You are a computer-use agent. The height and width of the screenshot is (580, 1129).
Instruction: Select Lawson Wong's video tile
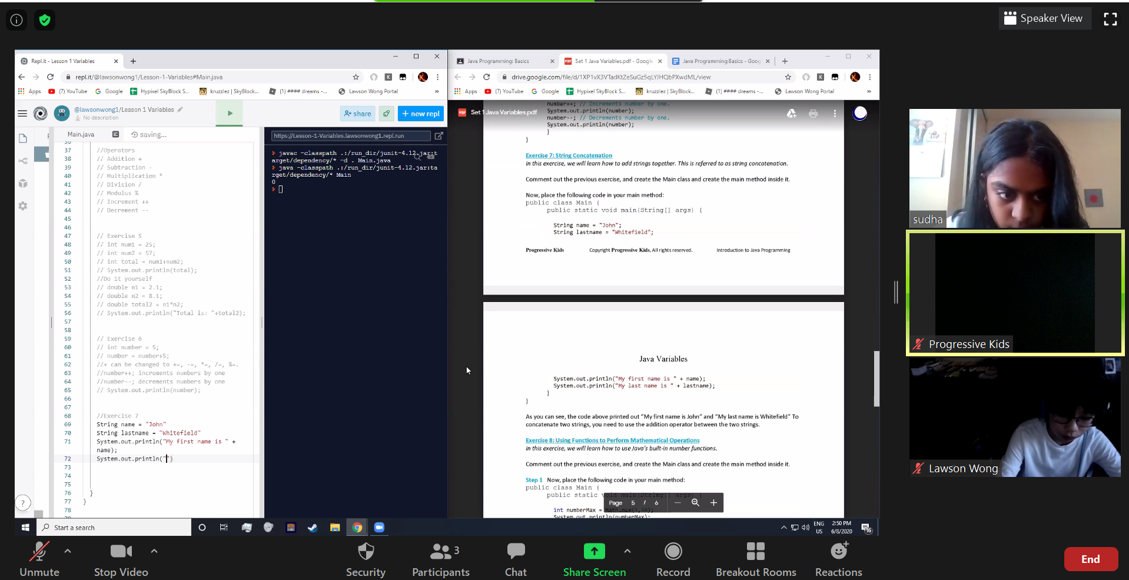[x=1014, y=417]
